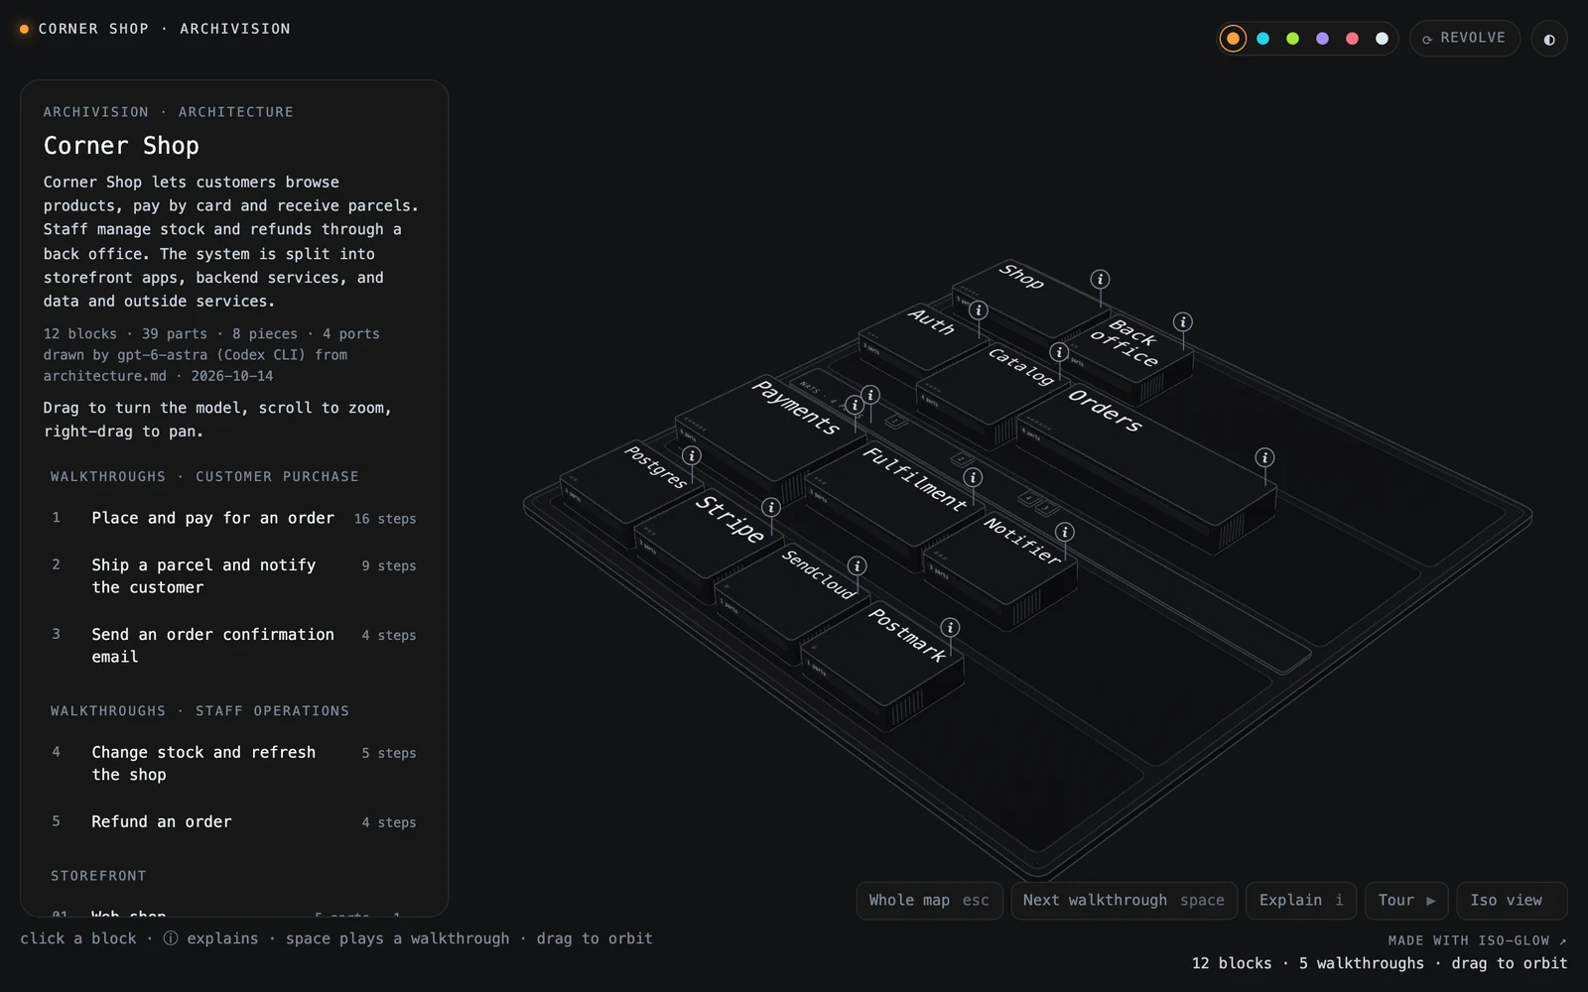1588x992 pixels.
Task: Show info for Postgres block
Action: (x=692, y=455)
